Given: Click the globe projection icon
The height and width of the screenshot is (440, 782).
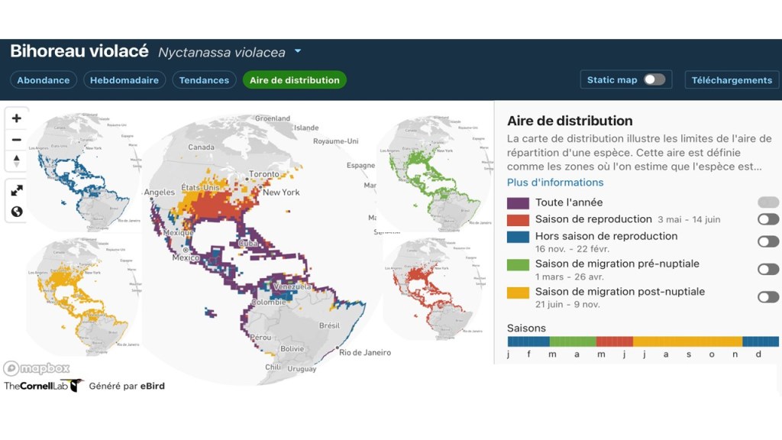Looking at the screenshot, I should click(x=16, y=212).
